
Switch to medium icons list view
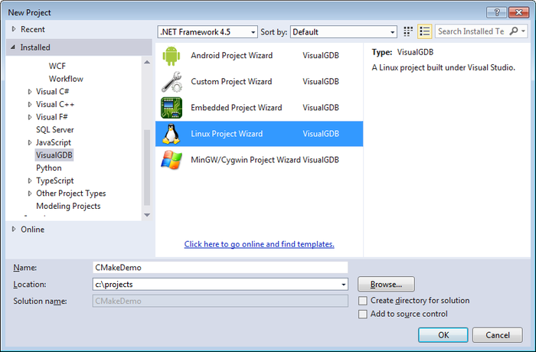point(424,31)
